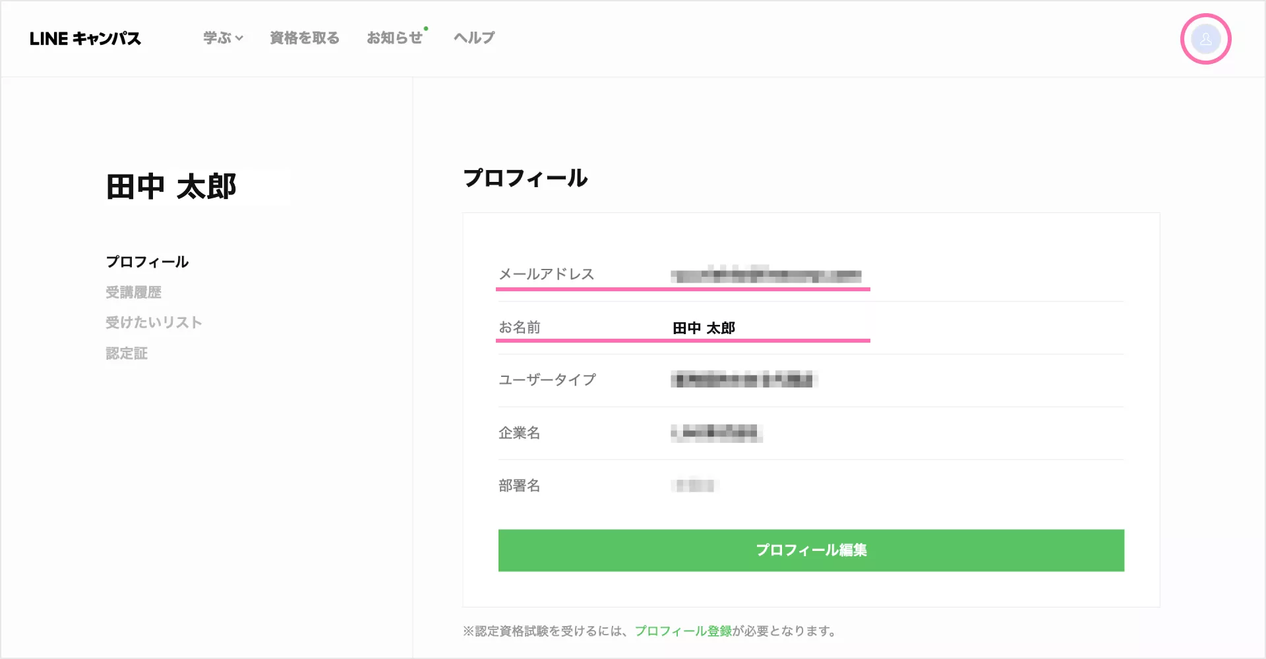Click the large 田中 太郎 heading in sidebar

[x=171, y=187]
